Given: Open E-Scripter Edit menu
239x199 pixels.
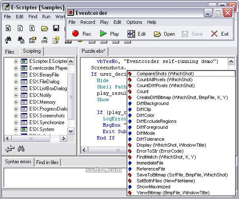Looking at the screenshot, I should (20, 17).
